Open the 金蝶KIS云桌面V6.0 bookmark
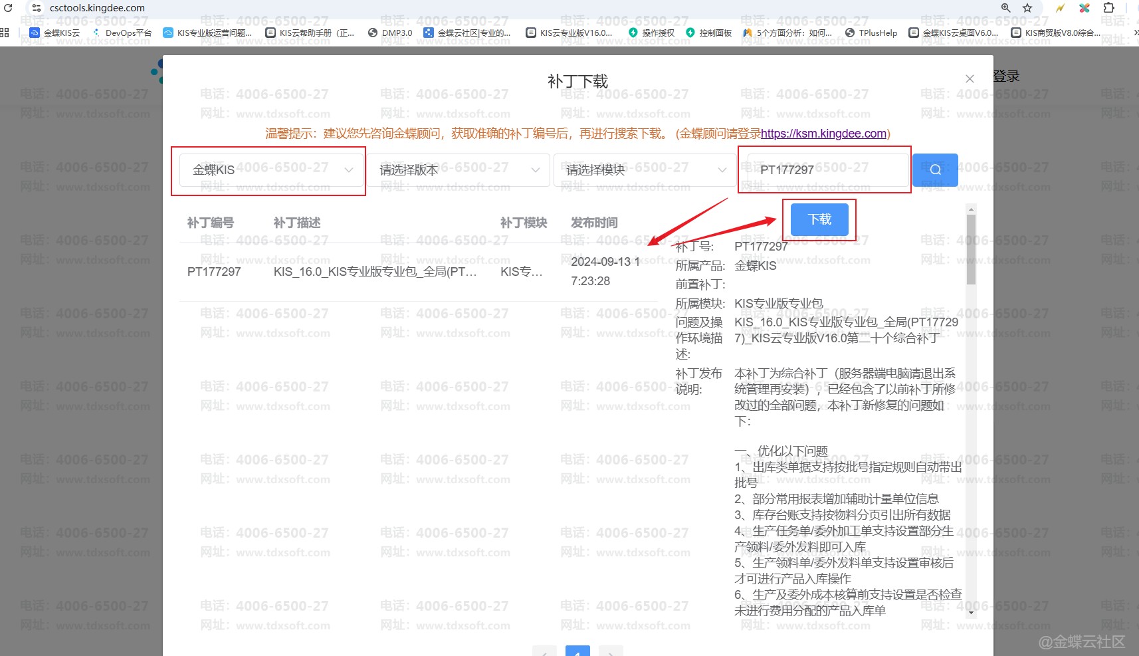 click(x=954, y=33)
